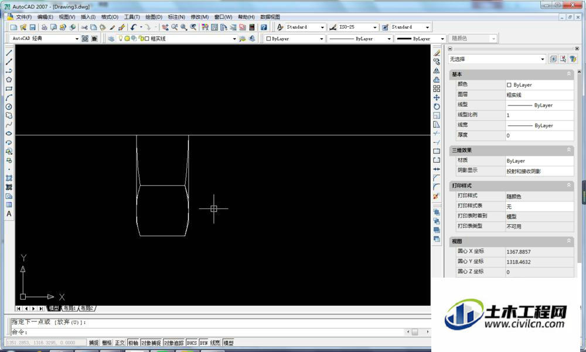The image size is (586, 352).
Task: Toggle 栅格 grid display in status bar
Action: point(107,343)
